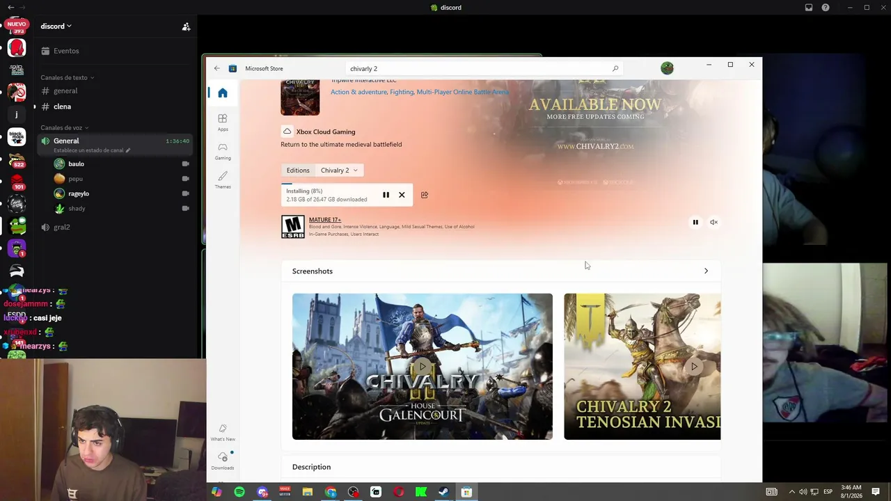Open the server with the 101 badge
The height and width of the screenshot is (501, 891).
17,181
